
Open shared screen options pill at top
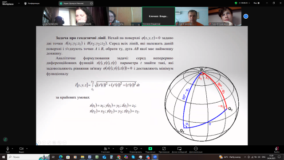tap(76, 3)
